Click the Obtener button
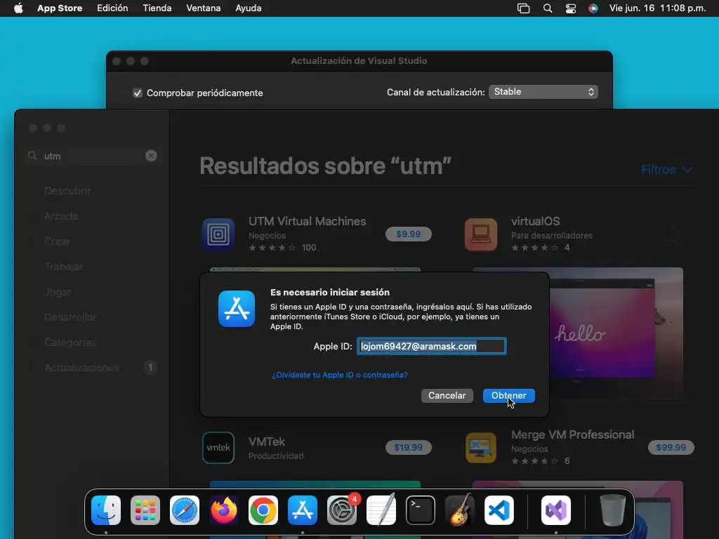 509,396
